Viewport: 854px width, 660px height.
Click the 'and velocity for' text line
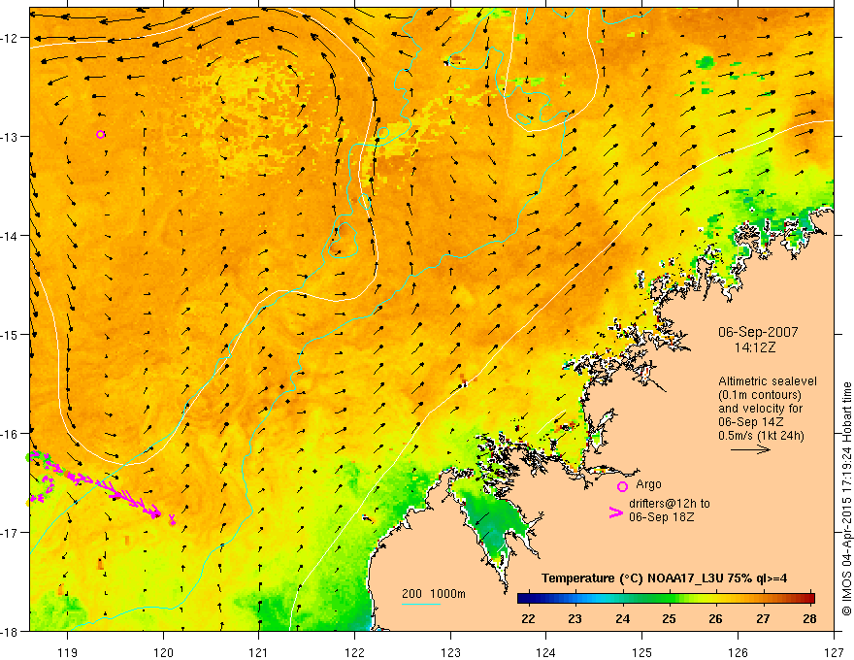pyautogui.click(x=760, y=409)
